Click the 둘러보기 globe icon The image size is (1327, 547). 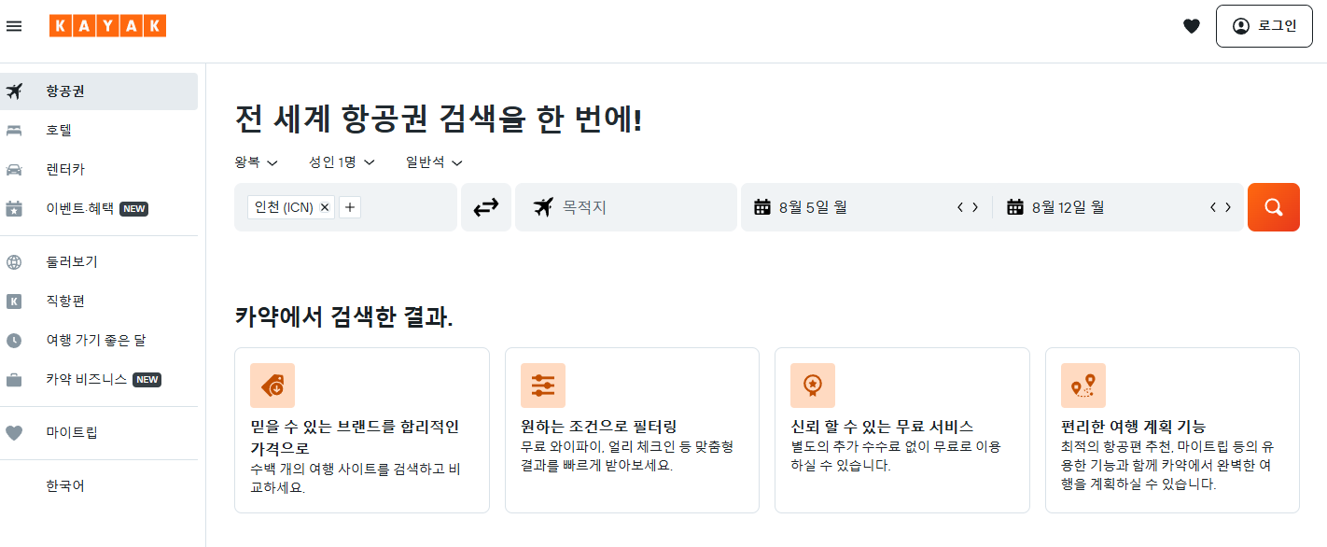pyautogui.click(x=13, y=261)
